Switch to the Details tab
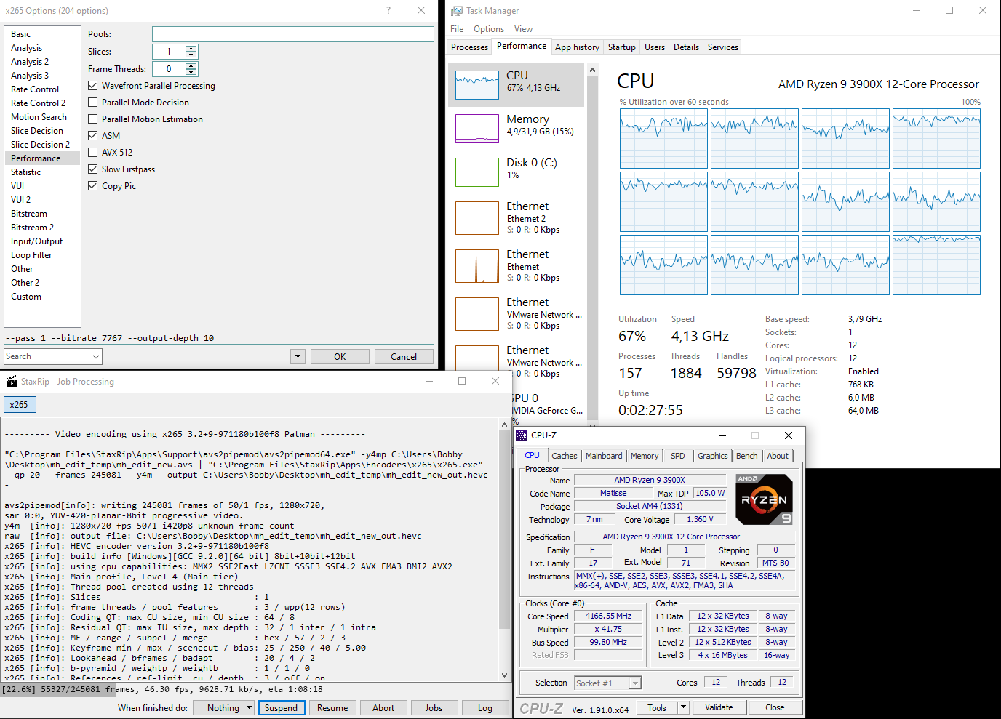1001x719 pixels. pyautogui.click(x=686, y=47)
